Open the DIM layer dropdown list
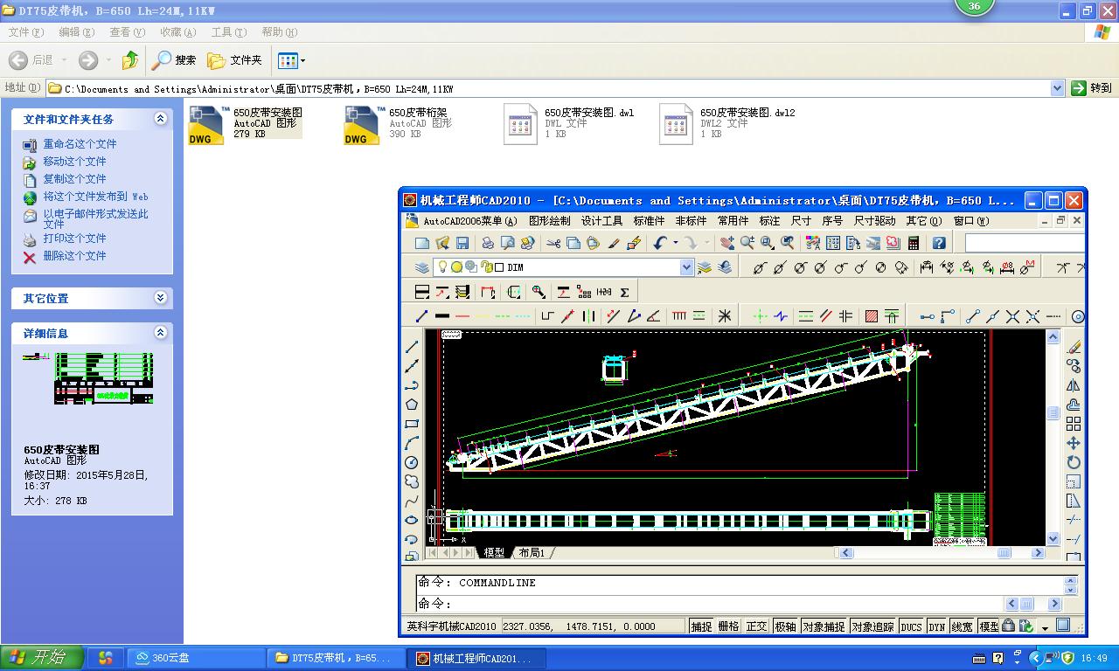Viewport: 1119px width, 671px height. click(x=687, y=266)
